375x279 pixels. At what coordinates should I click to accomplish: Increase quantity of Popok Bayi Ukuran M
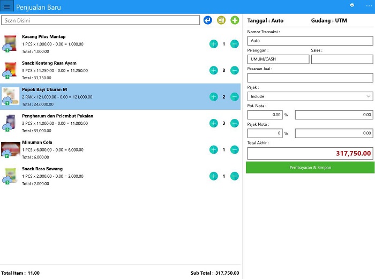coord(214,97)
